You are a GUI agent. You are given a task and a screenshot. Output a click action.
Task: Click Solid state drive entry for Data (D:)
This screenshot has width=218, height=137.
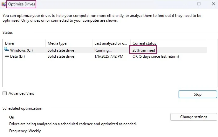pyautogui.click(x=61, y=56)
